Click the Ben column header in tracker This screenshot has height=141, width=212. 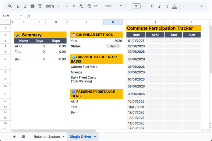coord(192,35)
